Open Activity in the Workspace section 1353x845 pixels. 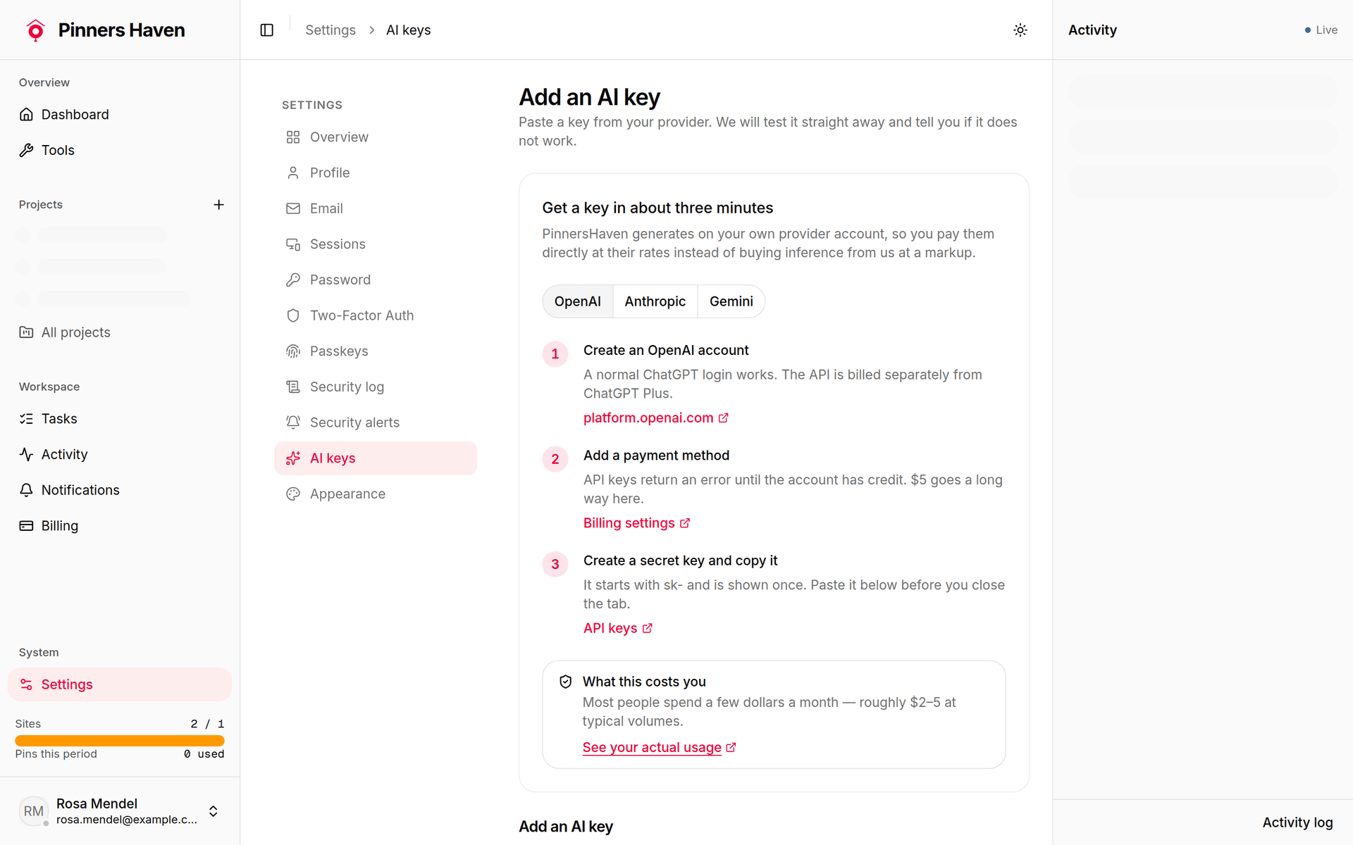pyautogui.click(x=120, y=455)
